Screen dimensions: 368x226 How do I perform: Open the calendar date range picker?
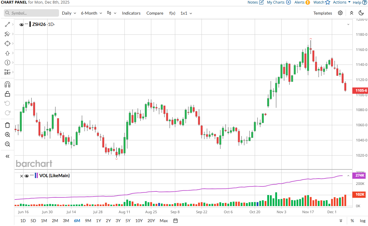[176, 221]
